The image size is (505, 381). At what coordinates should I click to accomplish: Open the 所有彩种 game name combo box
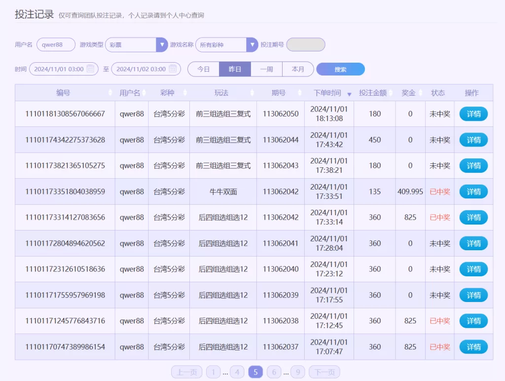[x=227, y=45]
